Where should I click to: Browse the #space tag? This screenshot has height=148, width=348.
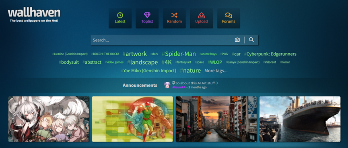tap(199, 63)
